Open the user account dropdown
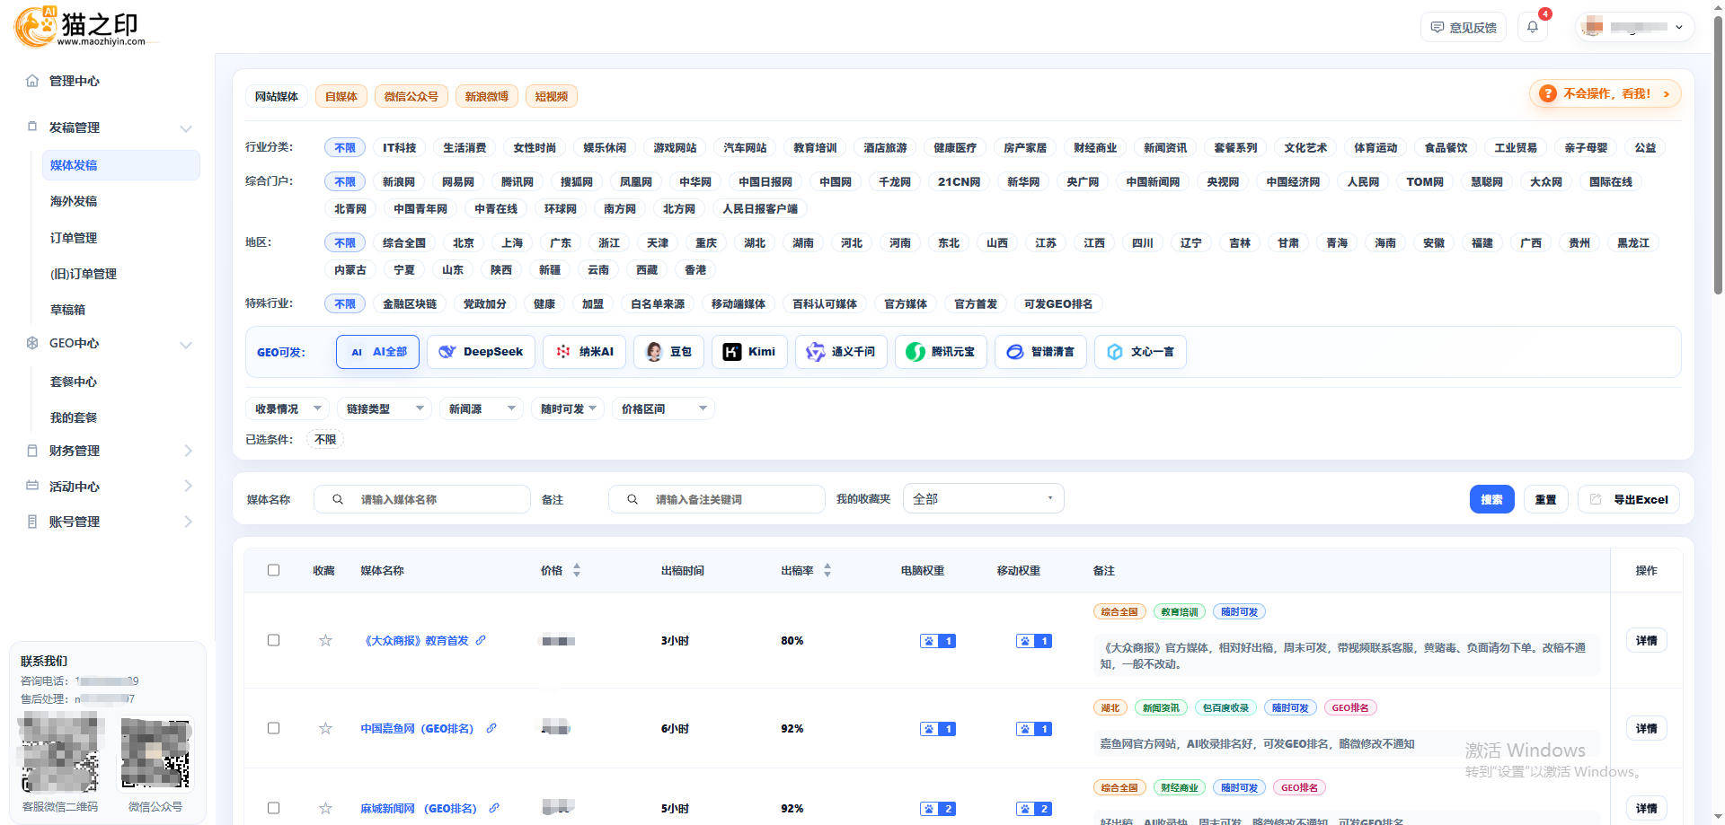1725x825 pixels. click(x=1635, y=27)
